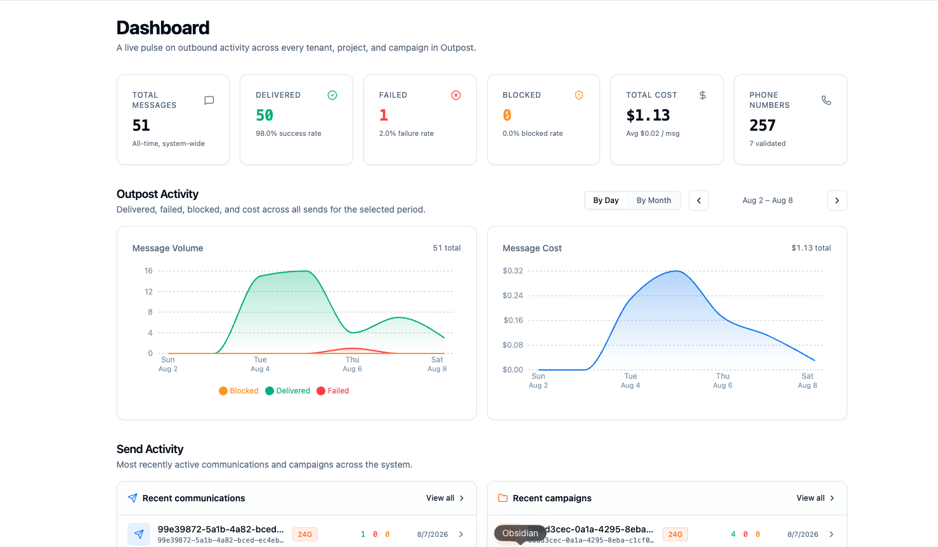Screen dimensions: 938x547
Task: Click the $1.13 total cost value
Action: [x=648, y=115]
